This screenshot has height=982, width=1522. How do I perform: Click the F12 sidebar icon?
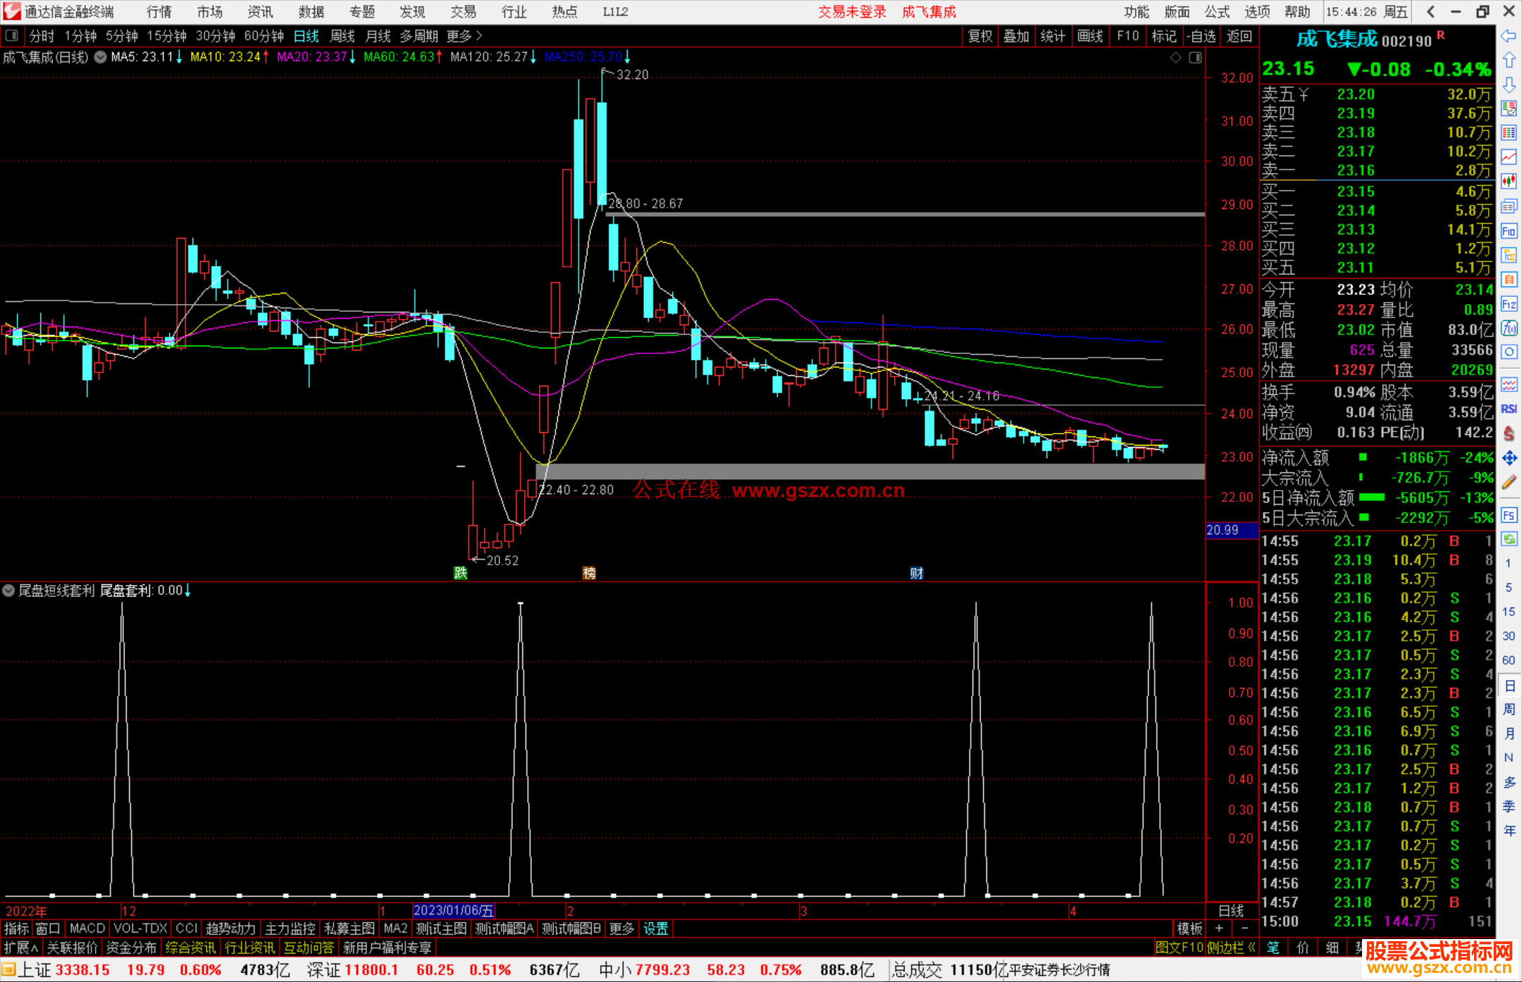pos(1509,304)
